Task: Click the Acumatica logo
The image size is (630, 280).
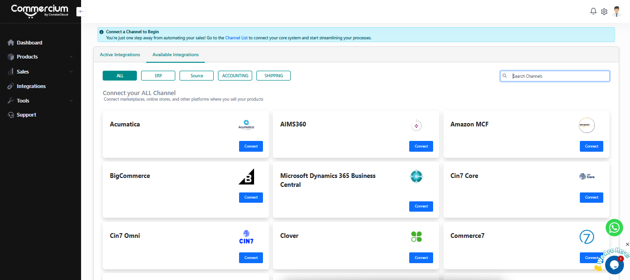Action: pos(246,125)
